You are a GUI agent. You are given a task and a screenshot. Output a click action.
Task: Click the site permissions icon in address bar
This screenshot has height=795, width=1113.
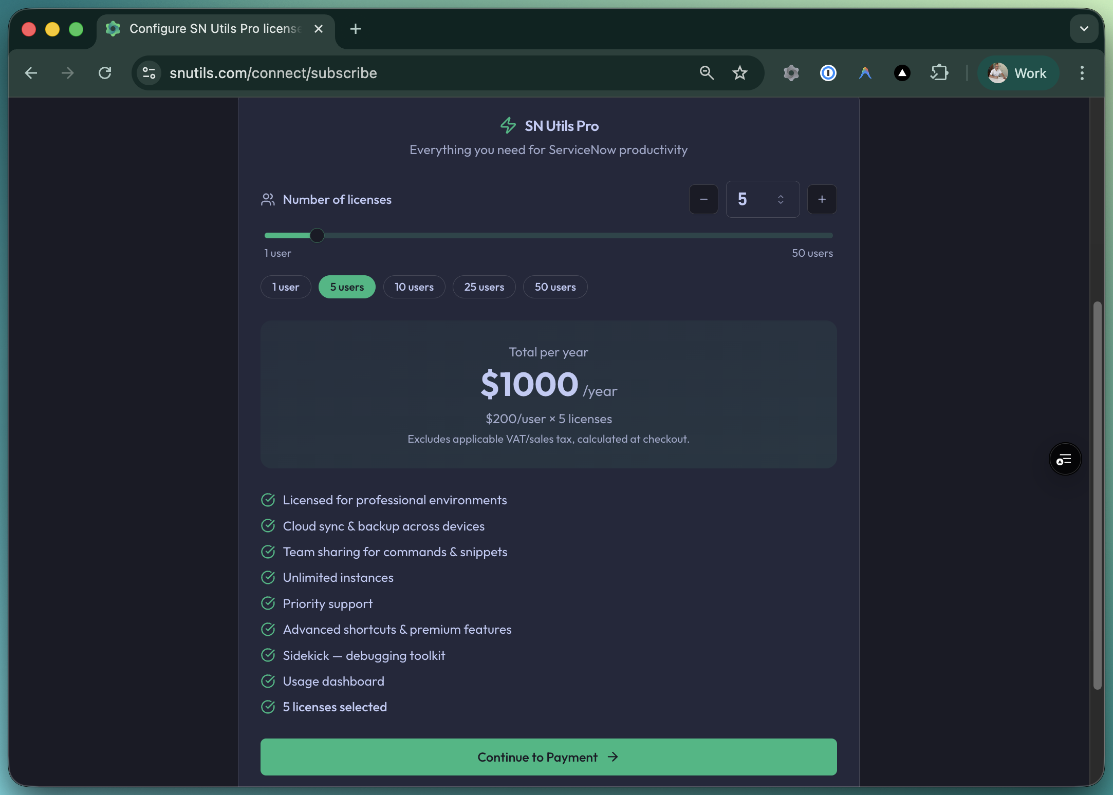tap(149, 73)
